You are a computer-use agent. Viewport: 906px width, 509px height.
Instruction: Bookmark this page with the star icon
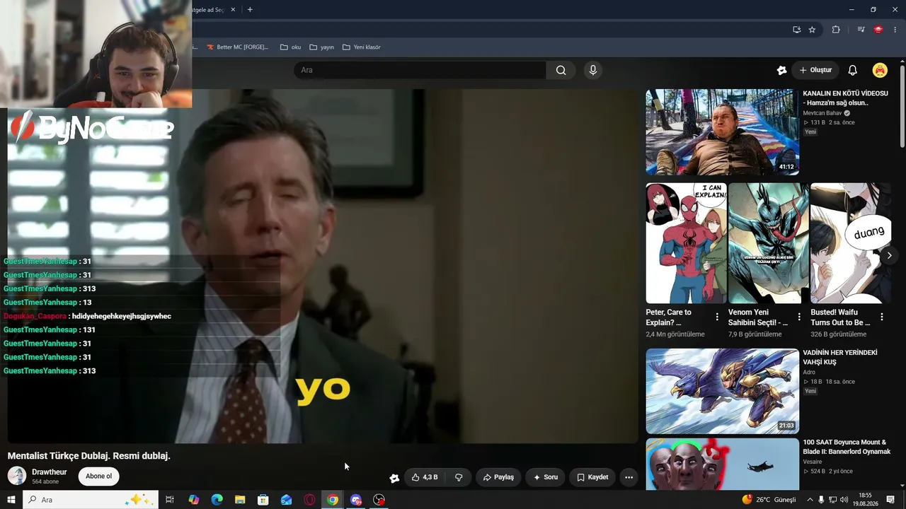tap(812, 30)
